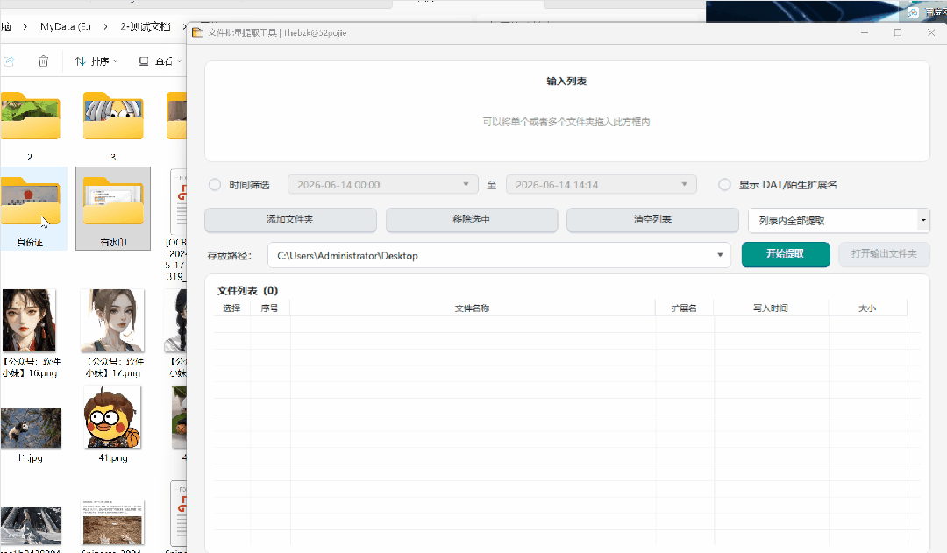Click the 输入列表 drop area

(566, 111)
